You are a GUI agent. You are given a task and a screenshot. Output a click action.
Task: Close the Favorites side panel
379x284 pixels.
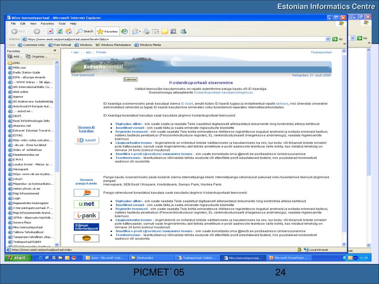[x=55, y=50]
